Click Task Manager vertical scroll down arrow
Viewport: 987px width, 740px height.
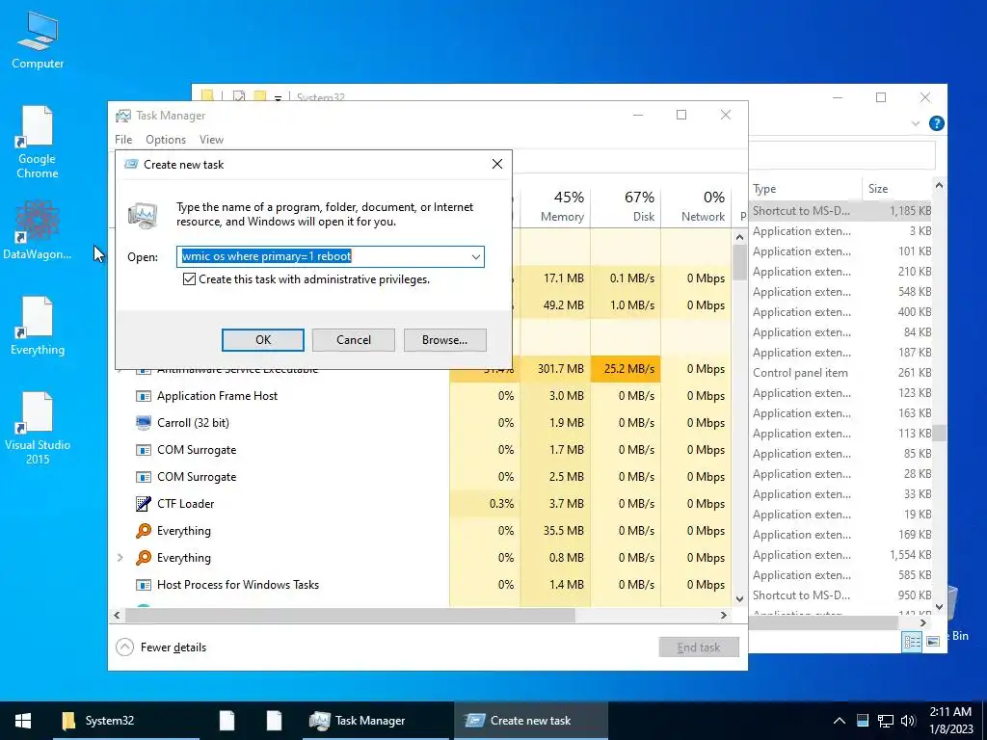click(x=739, y=599)
